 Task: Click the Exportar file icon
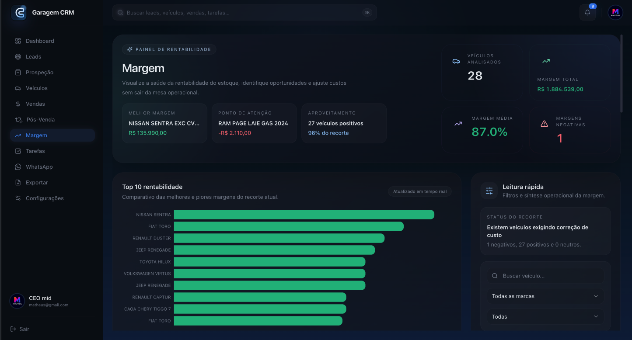[18, 183]
